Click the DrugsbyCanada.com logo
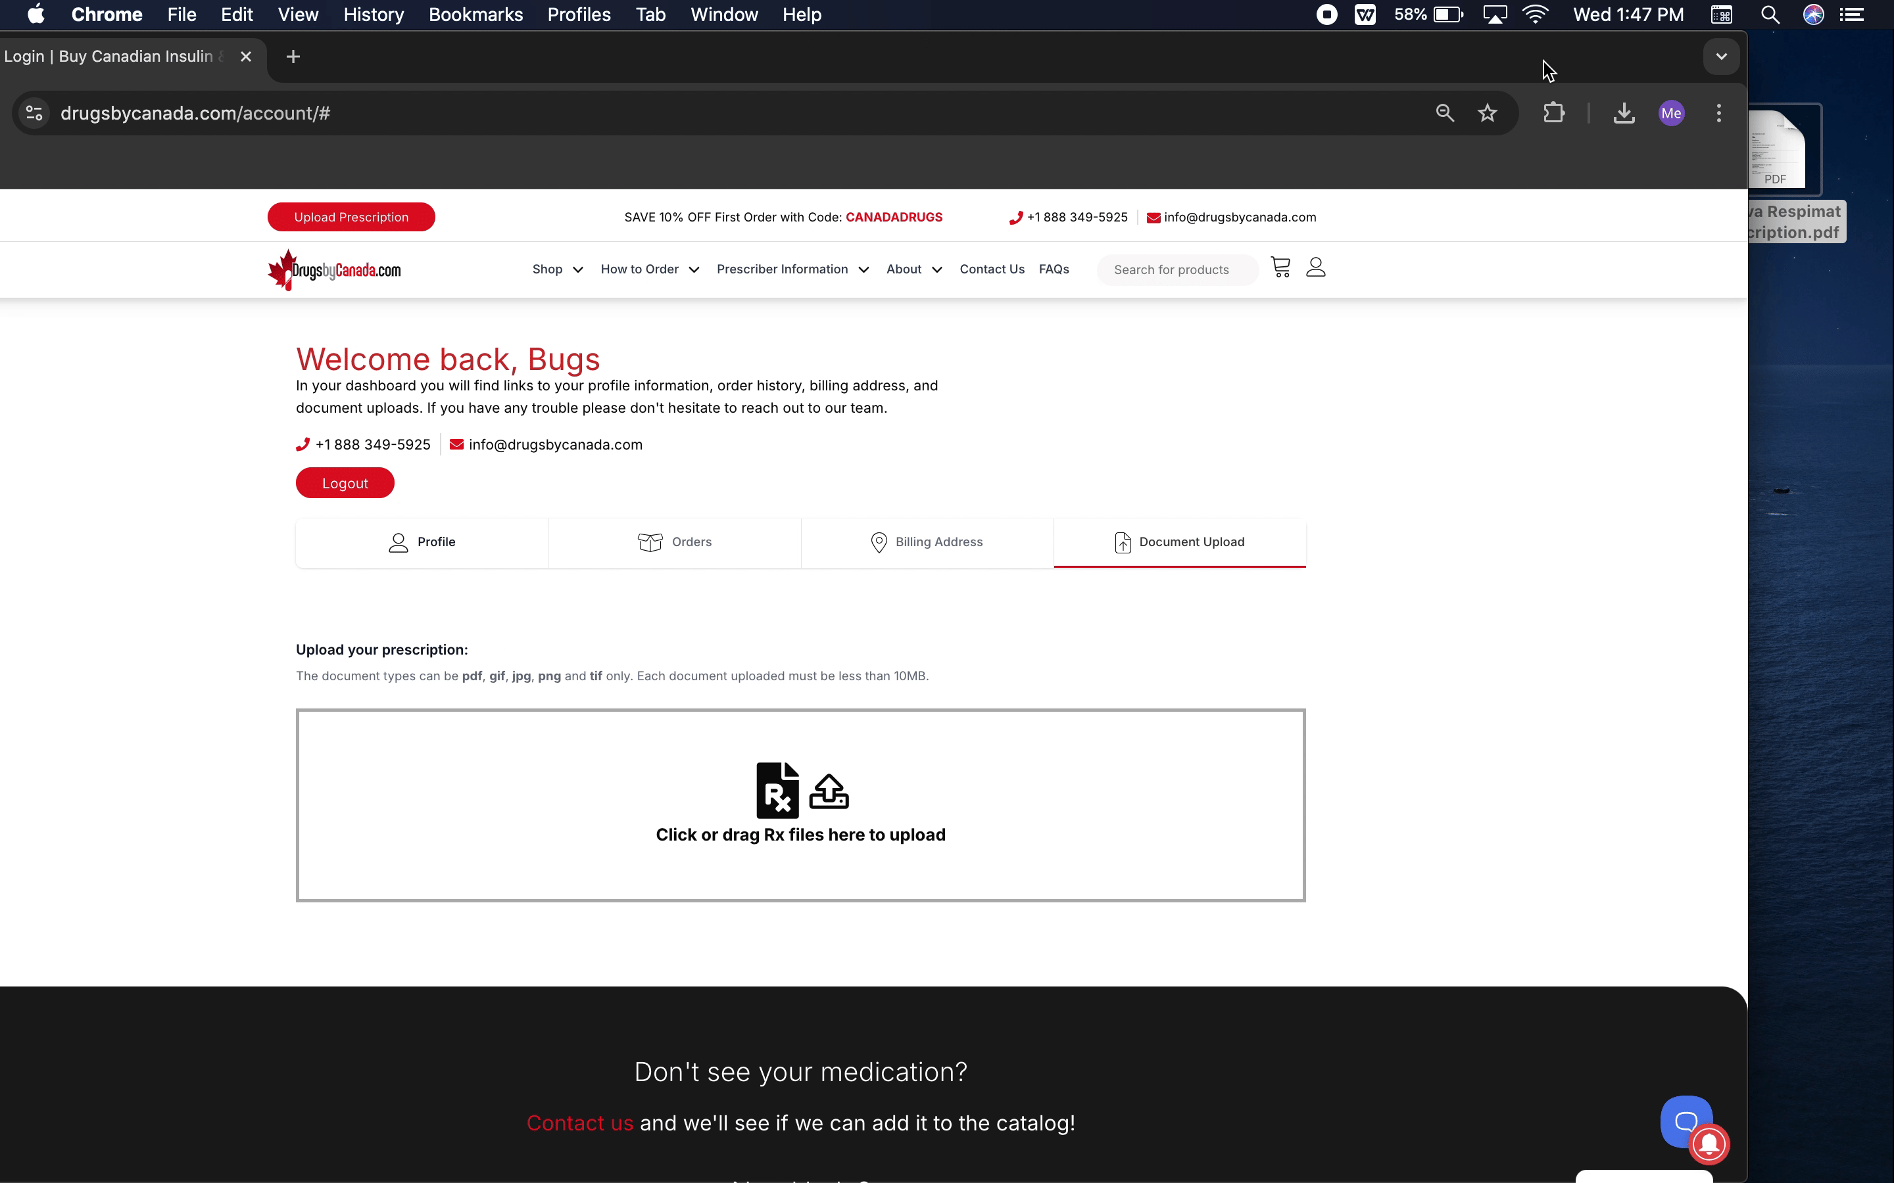Image resolution: width=1894 pixels, height=1183 pixels. (x=335, y=270)
